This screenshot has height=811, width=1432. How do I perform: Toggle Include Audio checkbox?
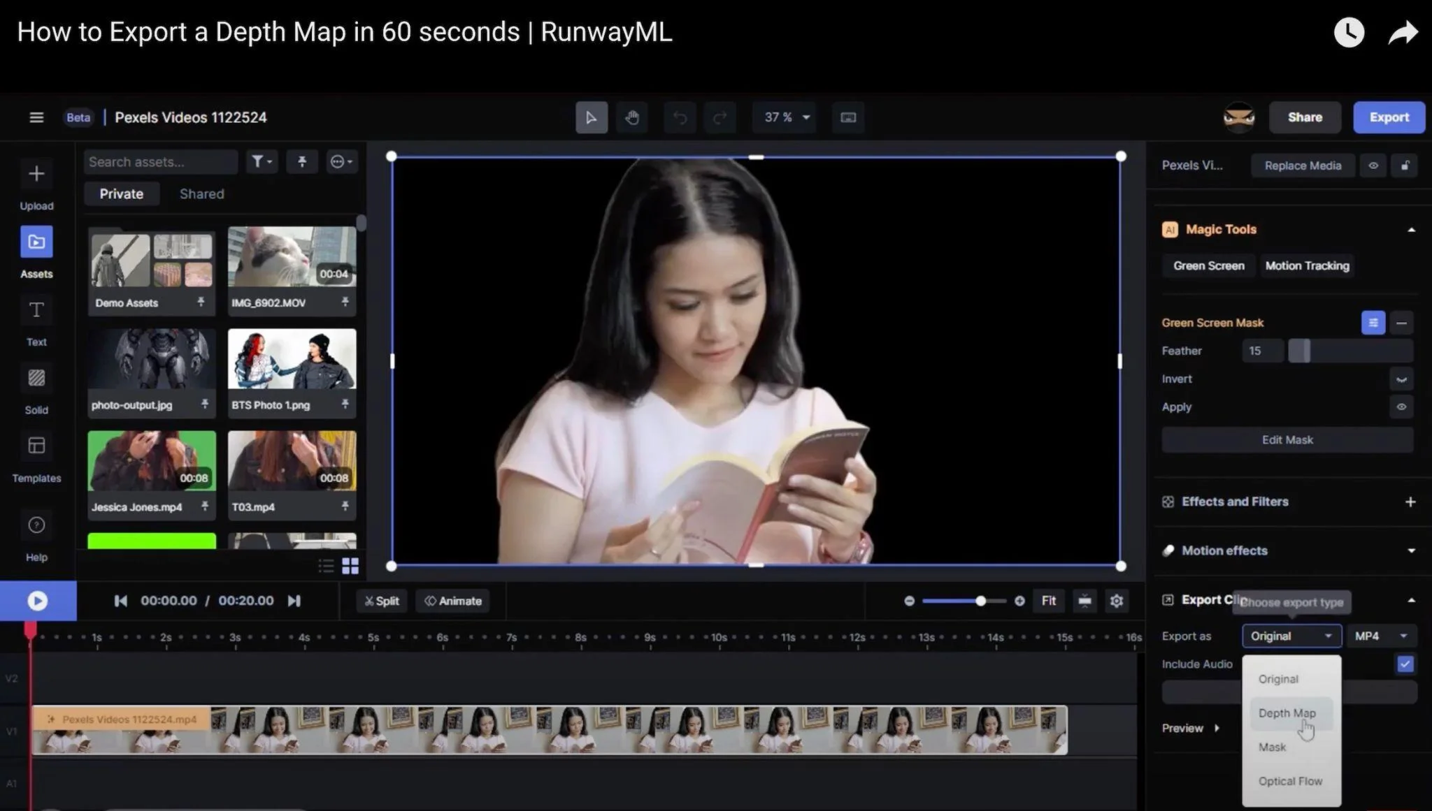[x=1405, y=664]
